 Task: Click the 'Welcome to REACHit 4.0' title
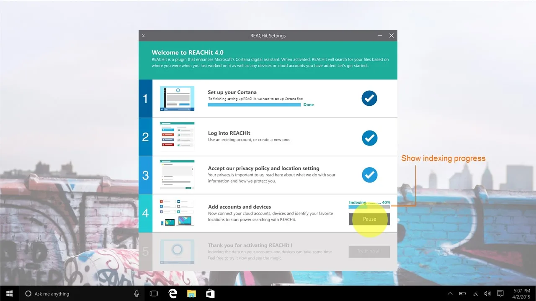[188, 53]
